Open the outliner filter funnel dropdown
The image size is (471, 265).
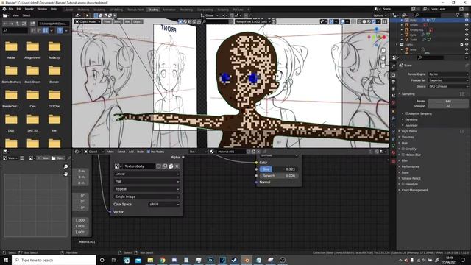click(x=458, y=15)
